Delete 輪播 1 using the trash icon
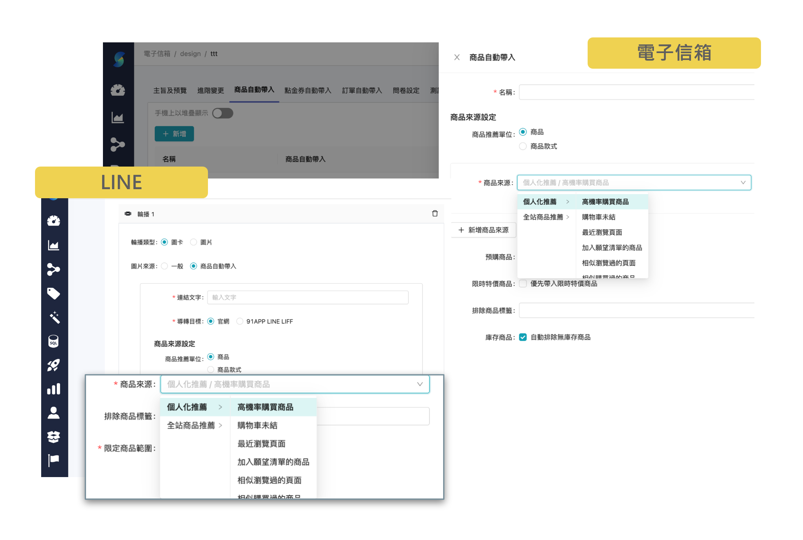 (x=435, y=213)
